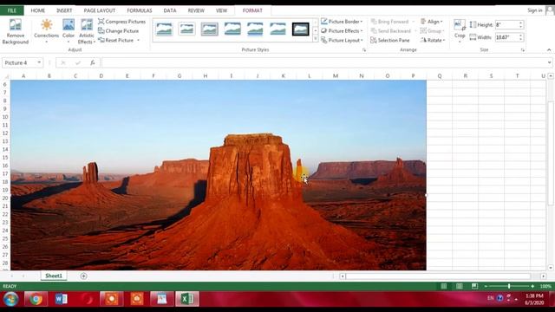555x312 pixels.
Task: Select row 12 header
Action: pyautogui.click(x=5, y=133)
